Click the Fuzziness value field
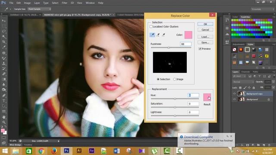 click(x=185, y=44)
